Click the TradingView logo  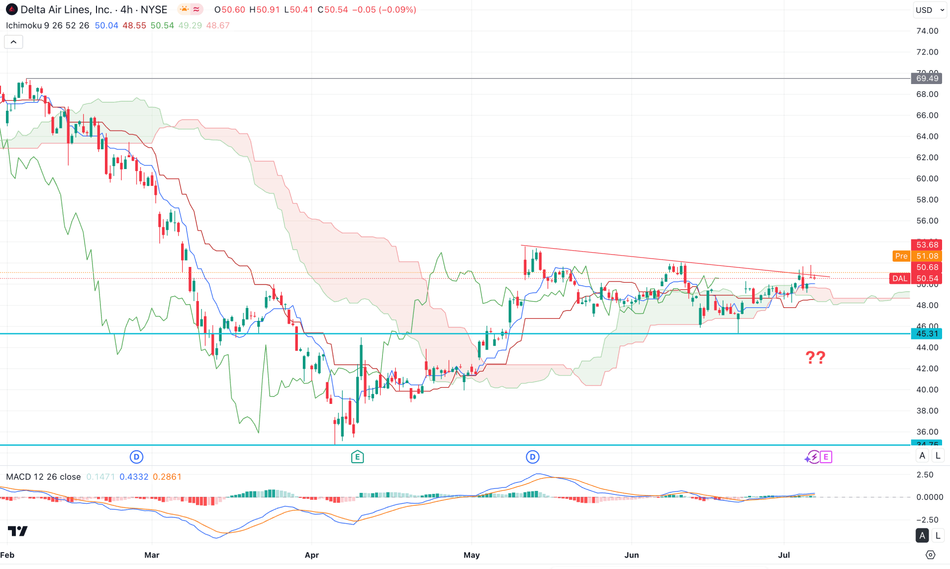(18, 531)
